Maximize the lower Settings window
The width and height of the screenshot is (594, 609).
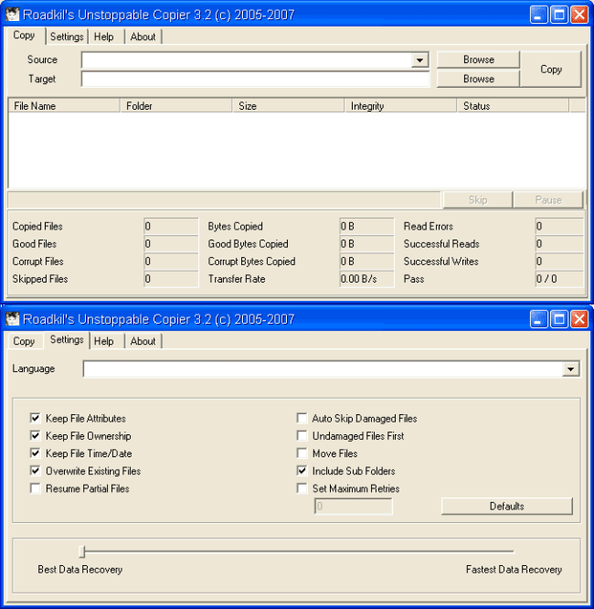click(559, 320)
